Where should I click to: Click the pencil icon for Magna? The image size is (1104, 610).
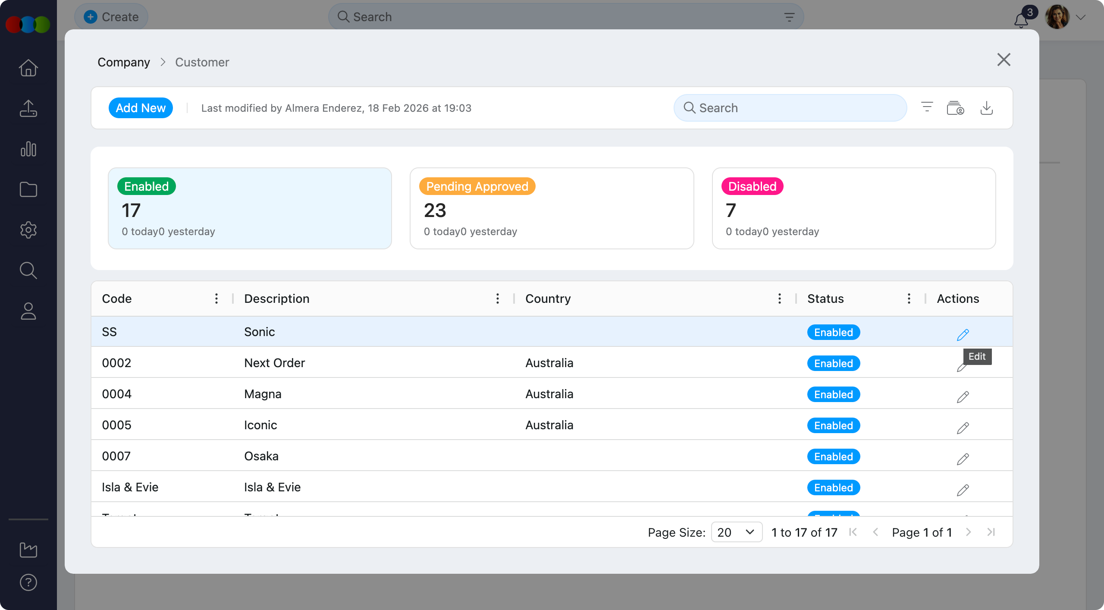click(x=963, y=397)
